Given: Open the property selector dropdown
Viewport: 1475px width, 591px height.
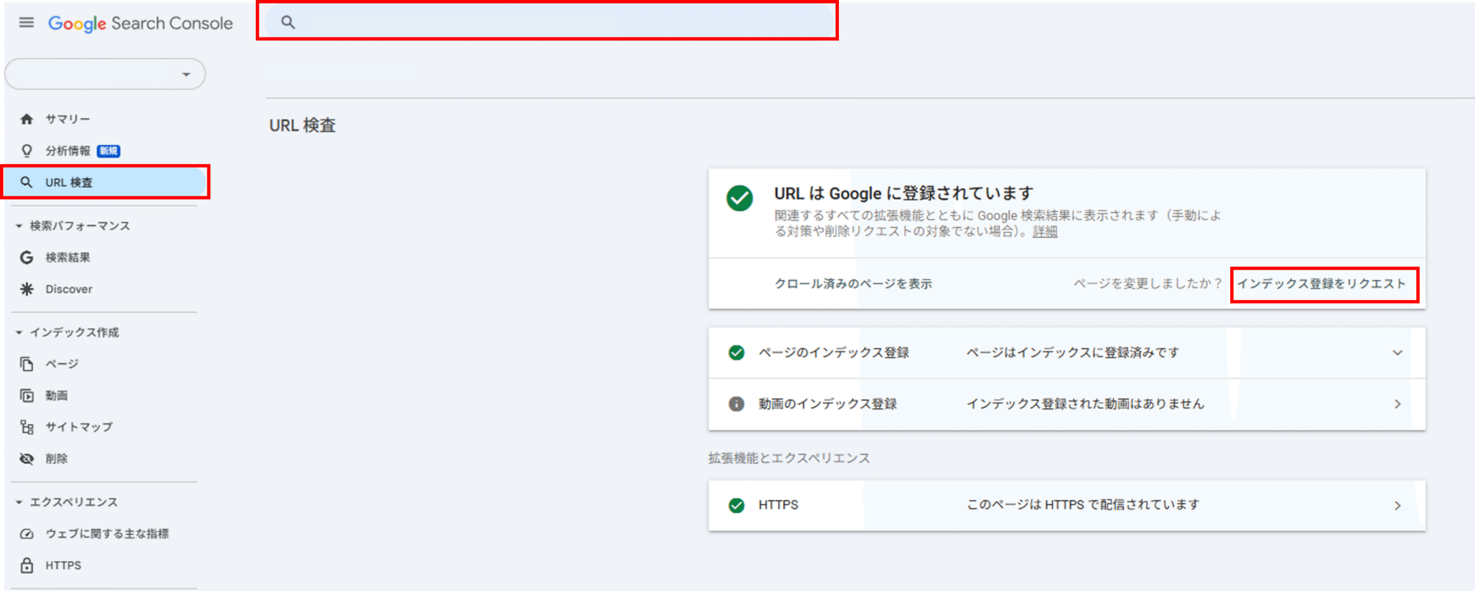Looking at the screenshot, I should coord(105,74).
